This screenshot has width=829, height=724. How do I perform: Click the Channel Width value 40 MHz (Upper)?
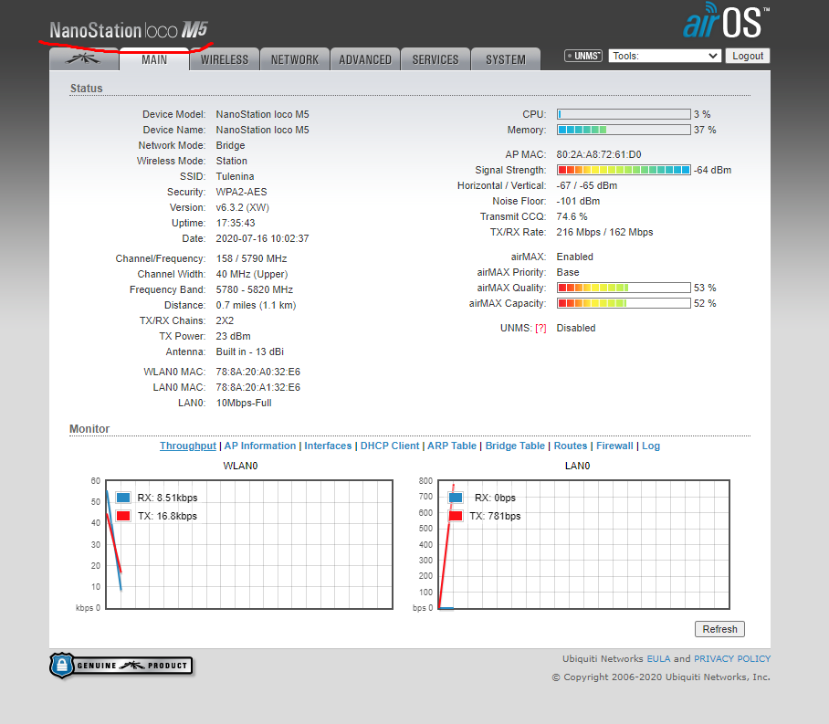point(252,274)
